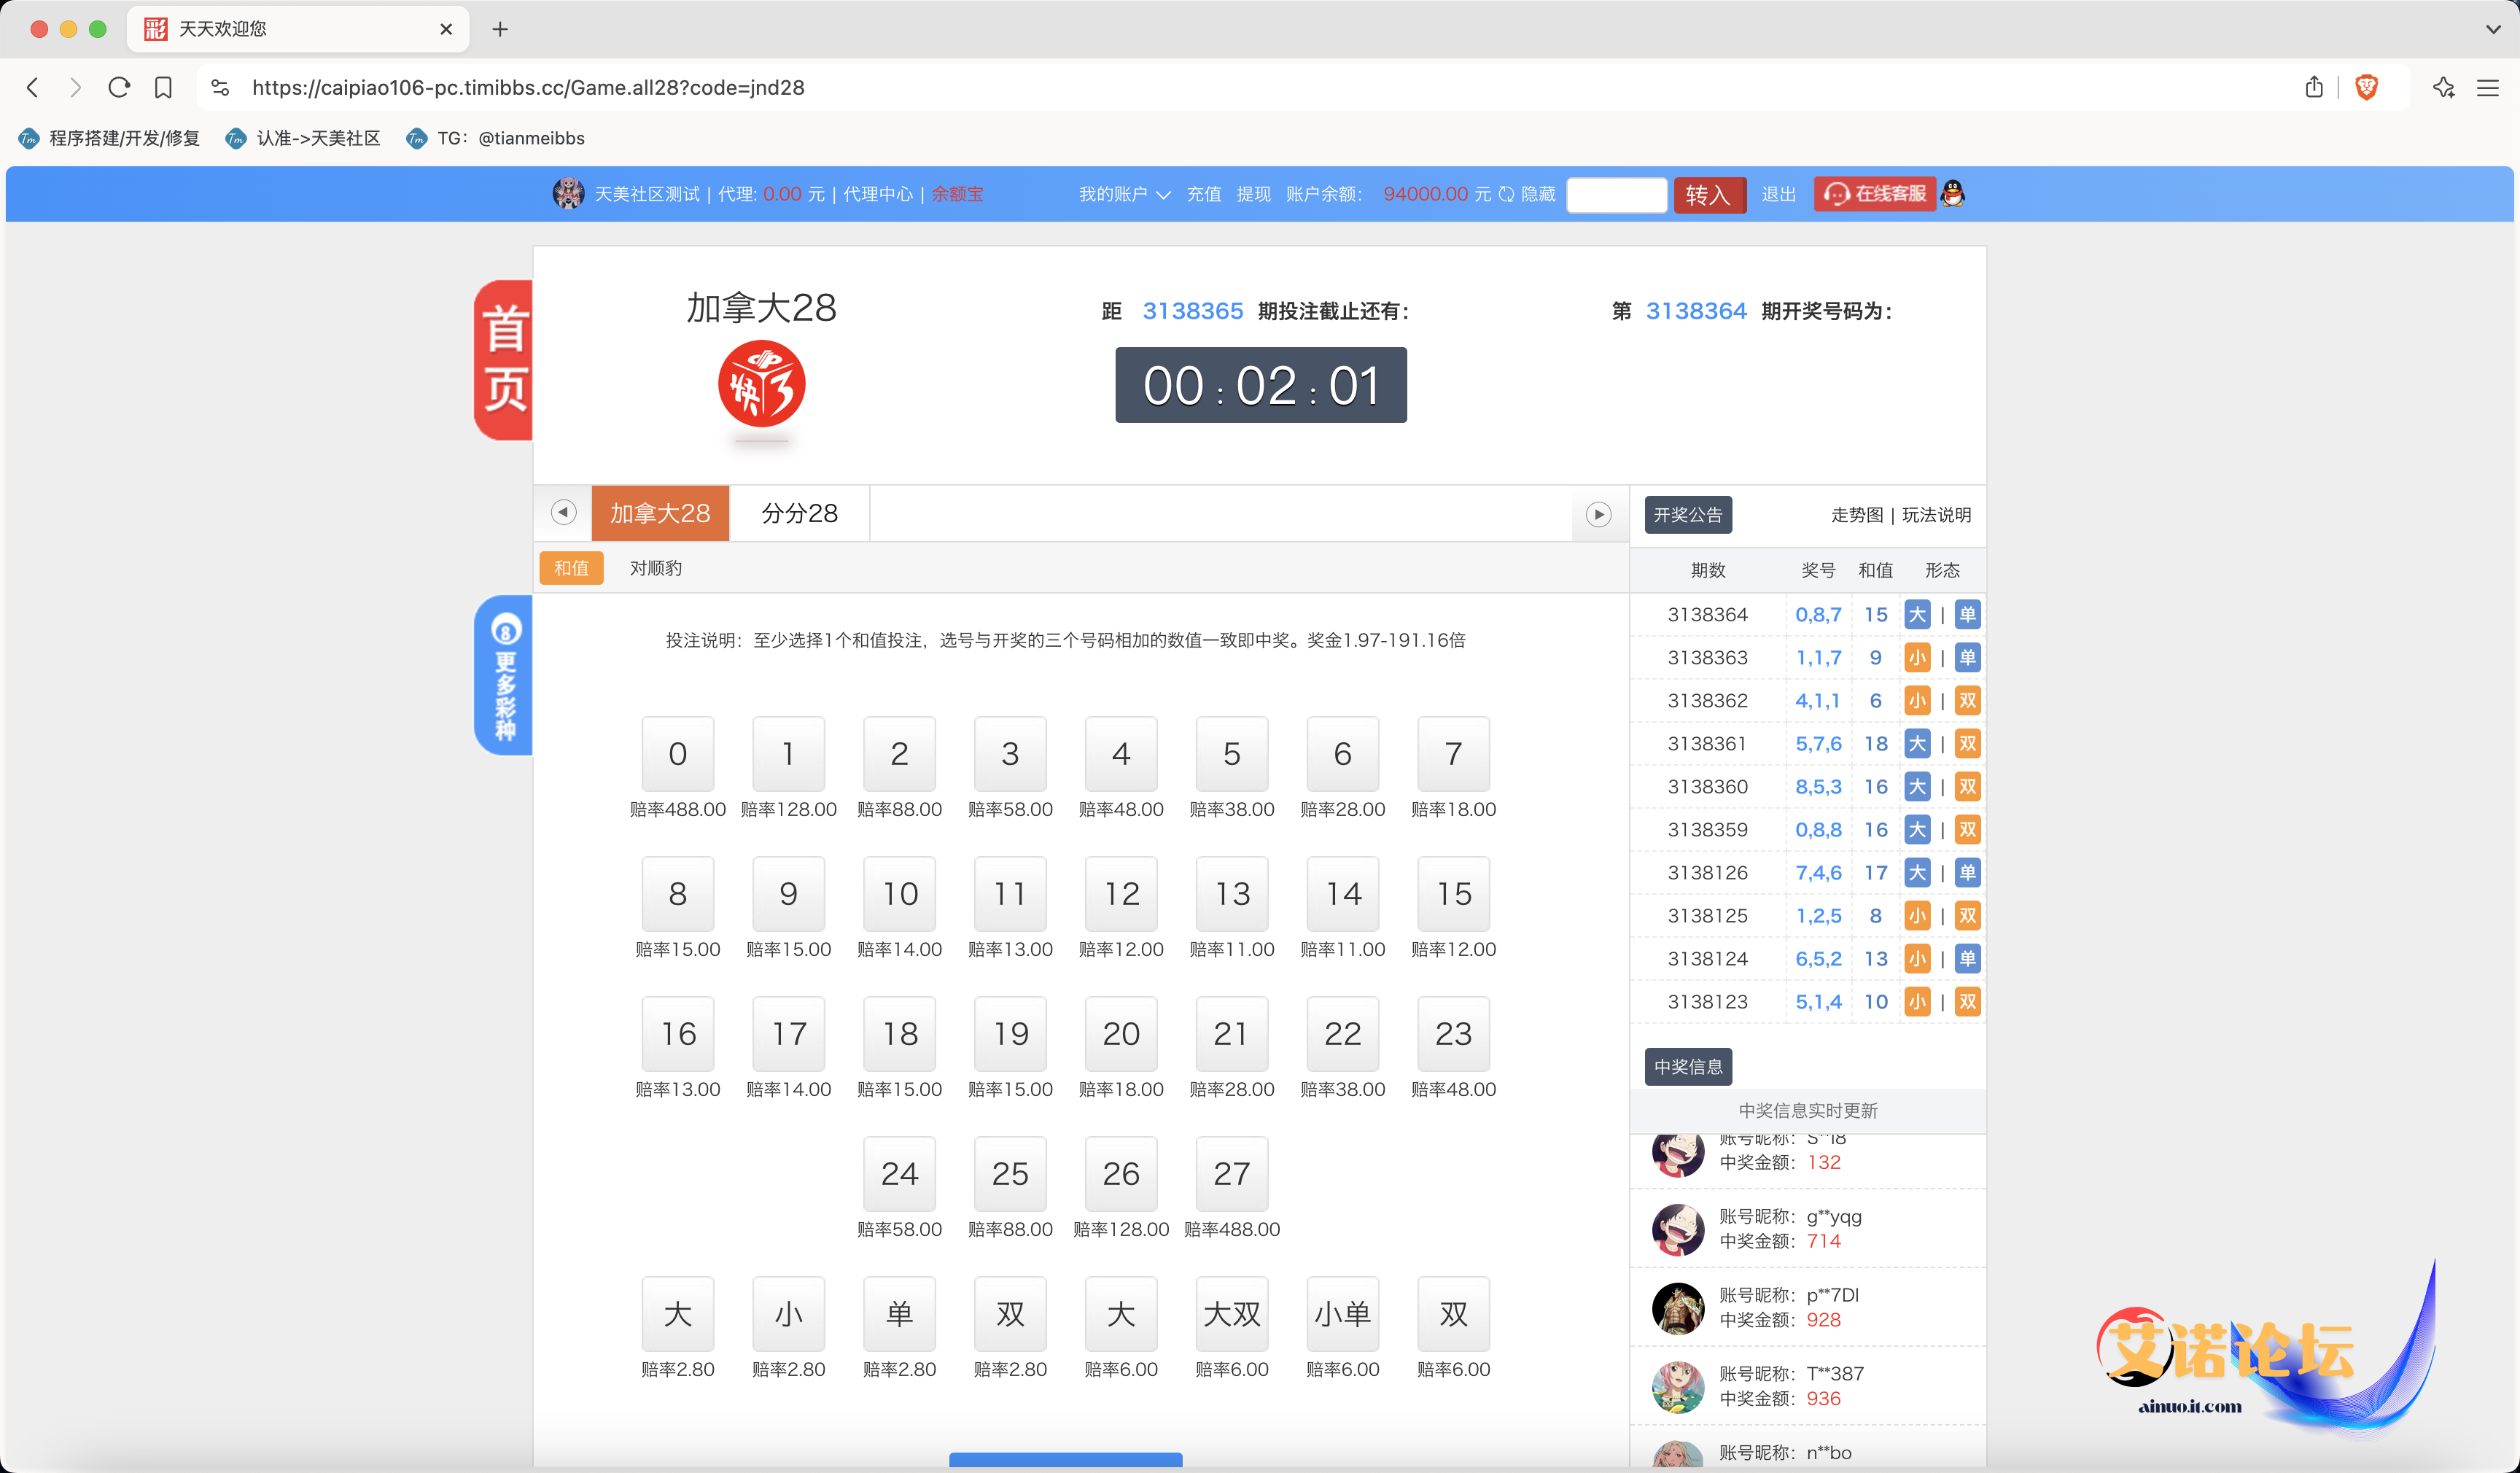Click the share icon in toolbar

(2314, 87)
